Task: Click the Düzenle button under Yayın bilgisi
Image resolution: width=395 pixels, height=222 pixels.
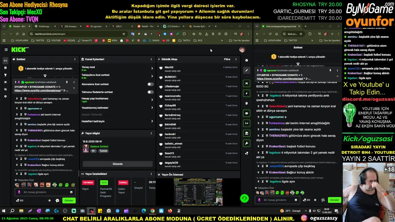Action: click(x=118, y=164)
